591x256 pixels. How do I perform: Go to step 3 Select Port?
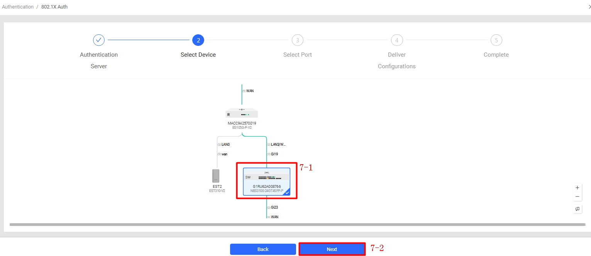297,40
